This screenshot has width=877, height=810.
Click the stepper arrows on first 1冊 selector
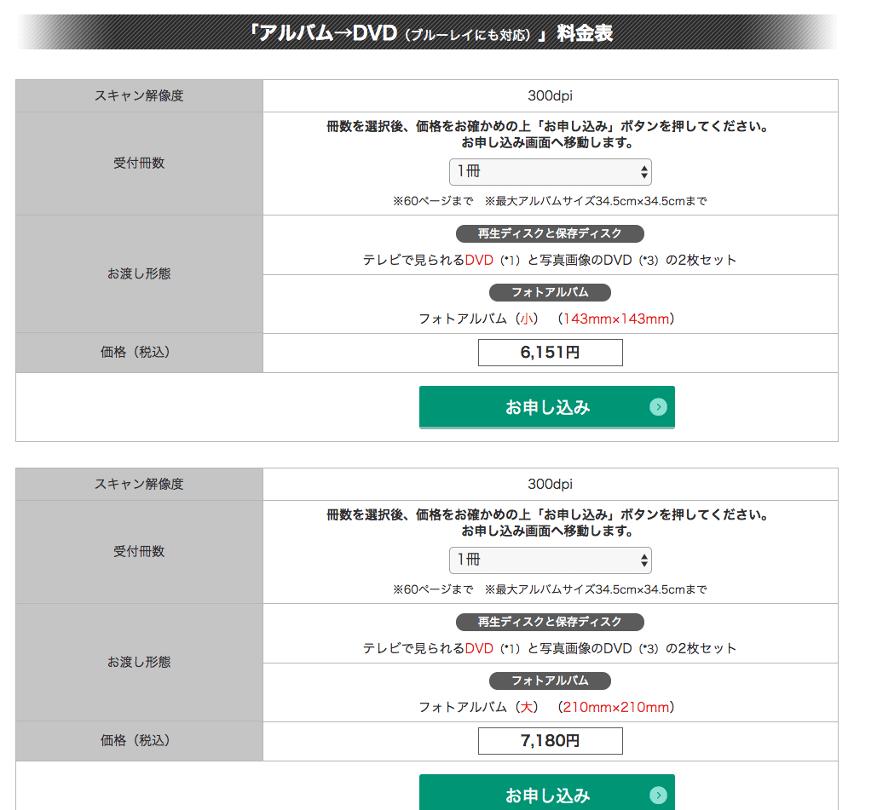pos(644,171)
